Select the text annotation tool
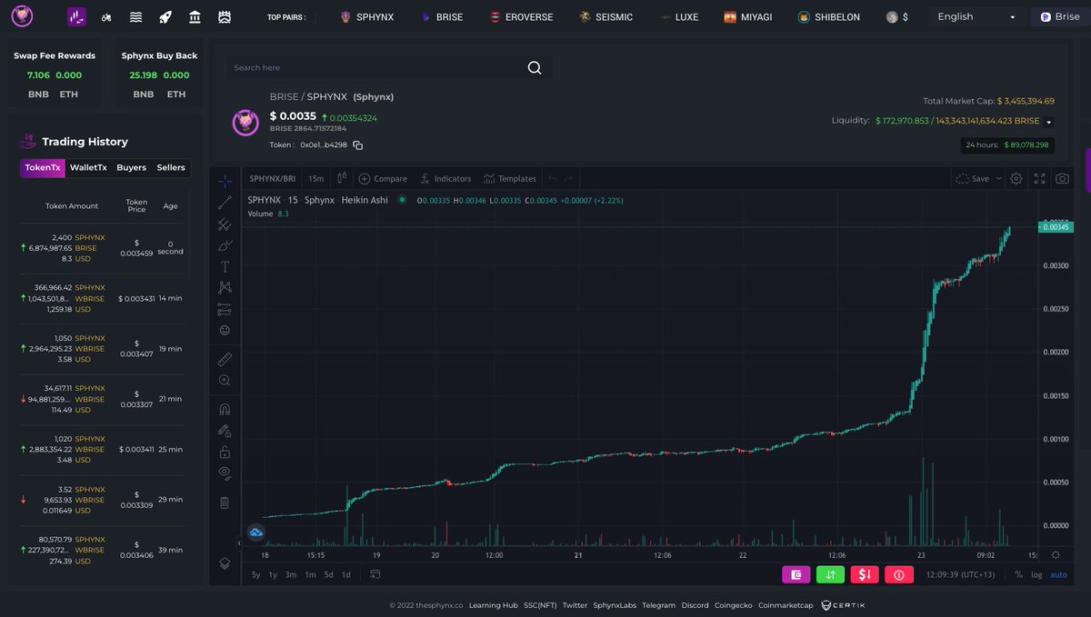Image resolution: width=1091 pixels, height=617 pixels. [225, 266]
